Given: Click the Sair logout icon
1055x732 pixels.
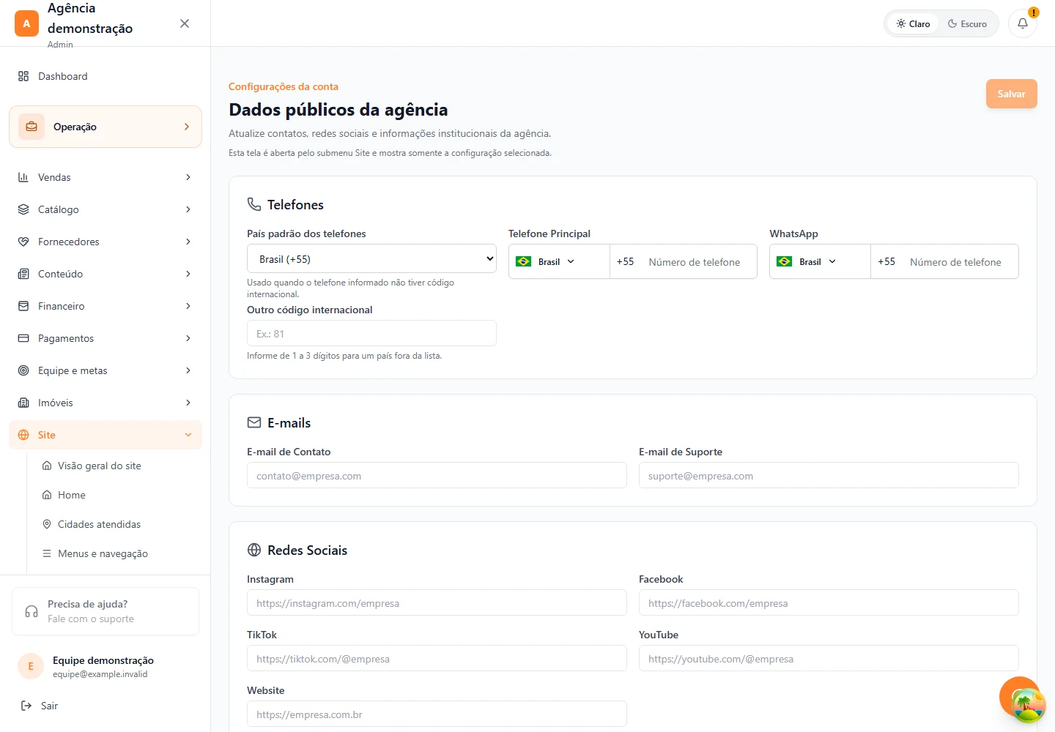Looking at the screenshot, I should 26,706.
